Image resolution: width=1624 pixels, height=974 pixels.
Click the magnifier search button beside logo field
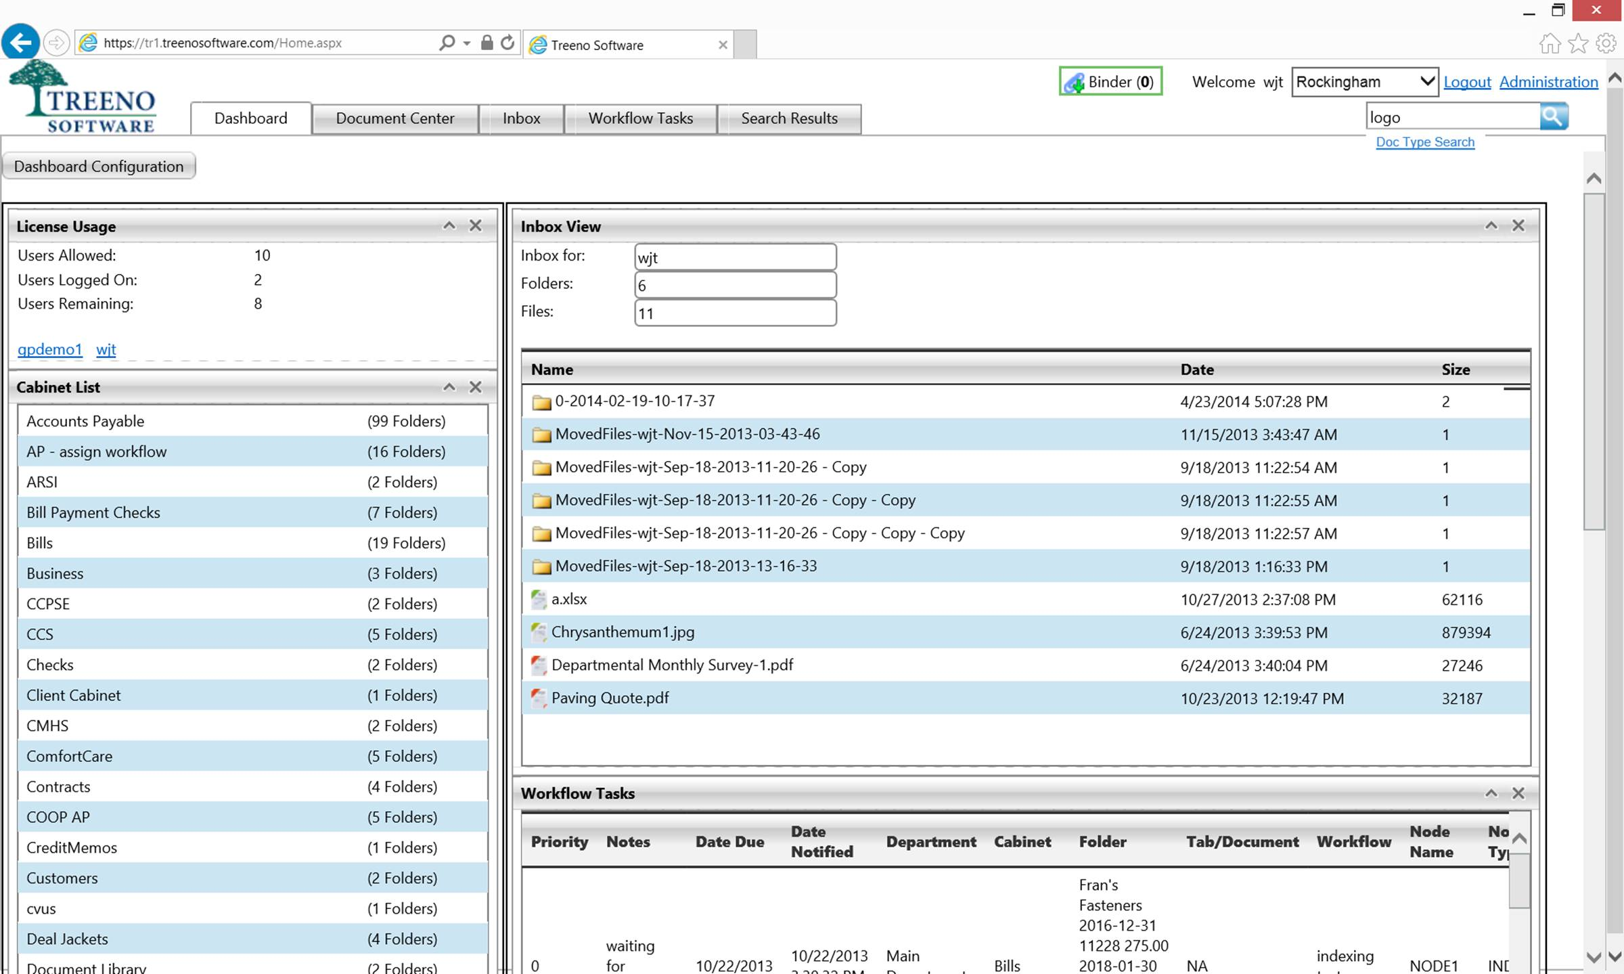pos(1553,116)
